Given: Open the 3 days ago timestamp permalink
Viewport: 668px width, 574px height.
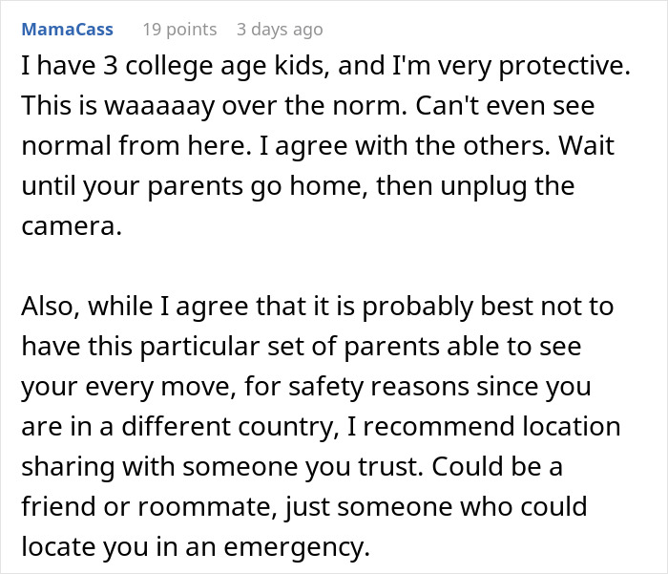Looking at the screenshot, I should (x=280, y=30).
